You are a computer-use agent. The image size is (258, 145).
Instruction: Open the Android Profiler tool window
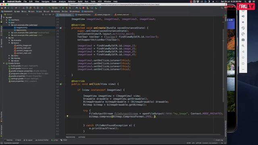[x=42, y=140]
